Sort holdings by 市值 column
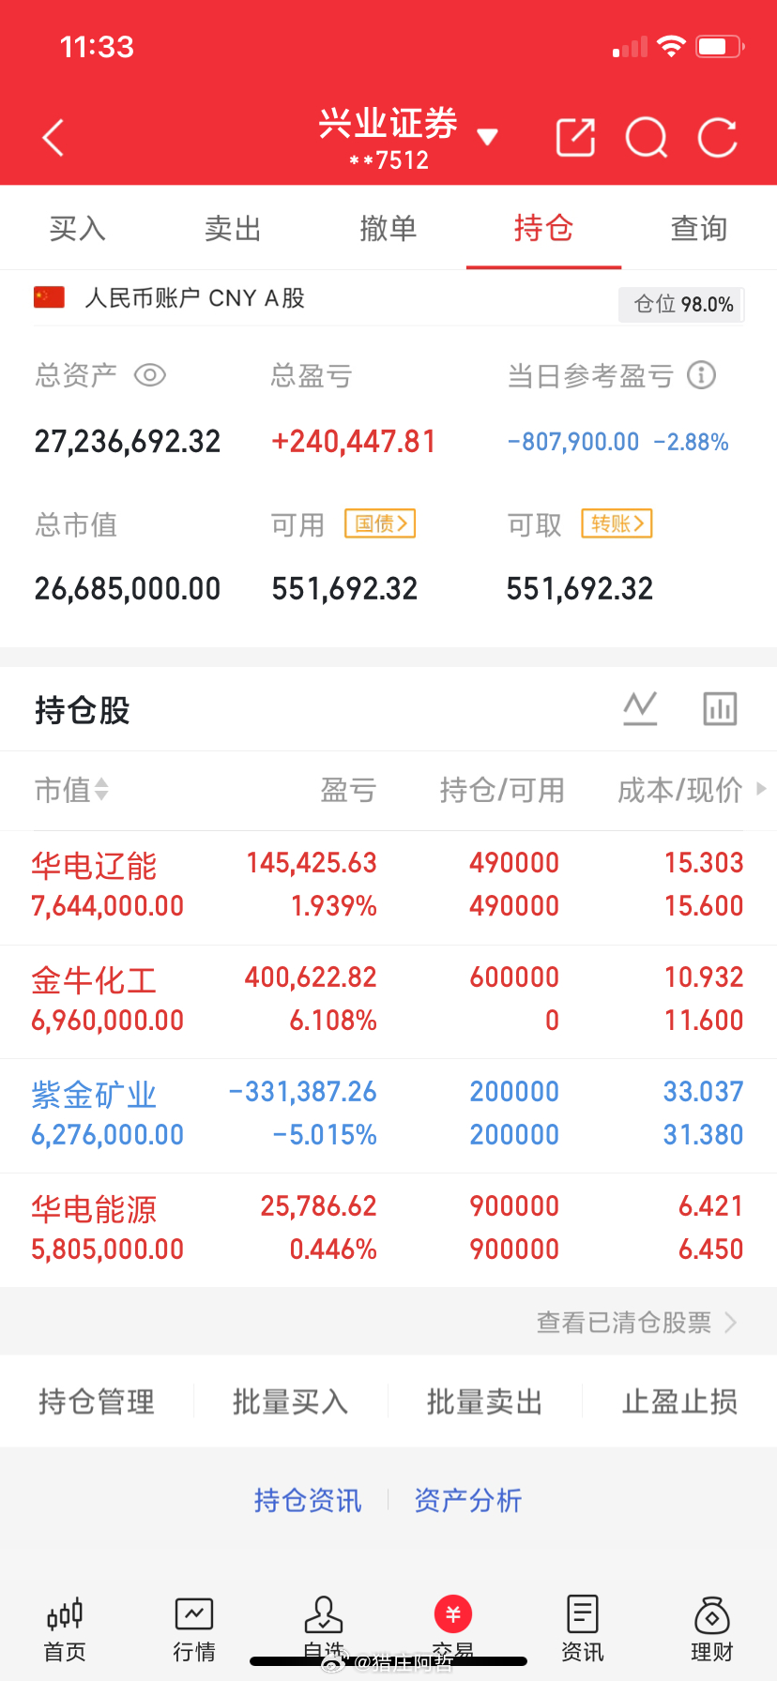The height and width of the screenshot is (1681, 777). [x=71, y=790]
